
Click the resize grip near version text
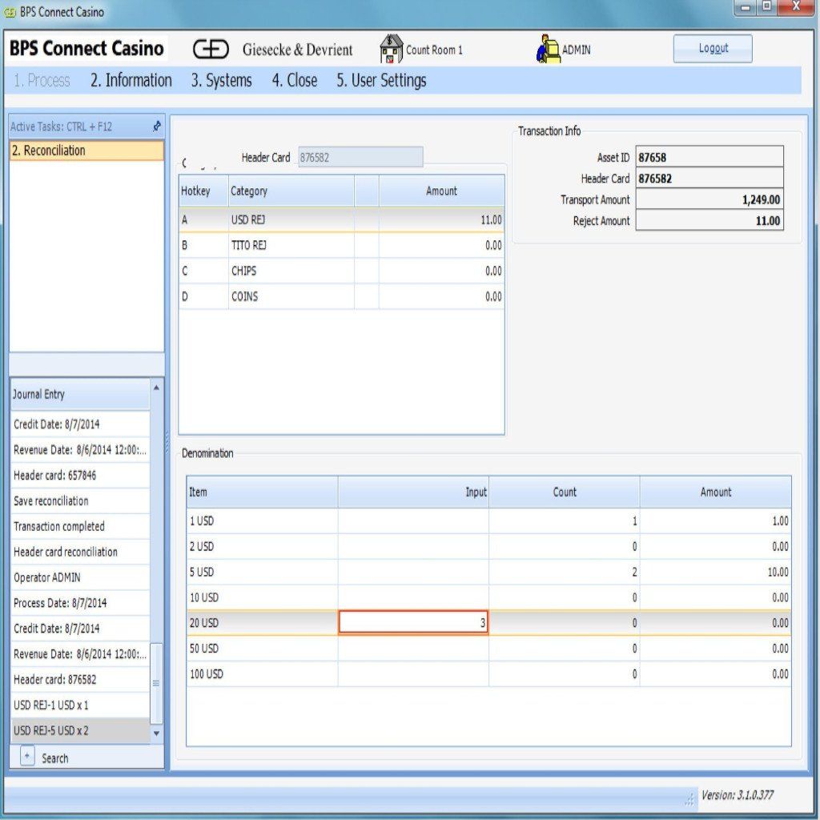(x=689, y=798)
